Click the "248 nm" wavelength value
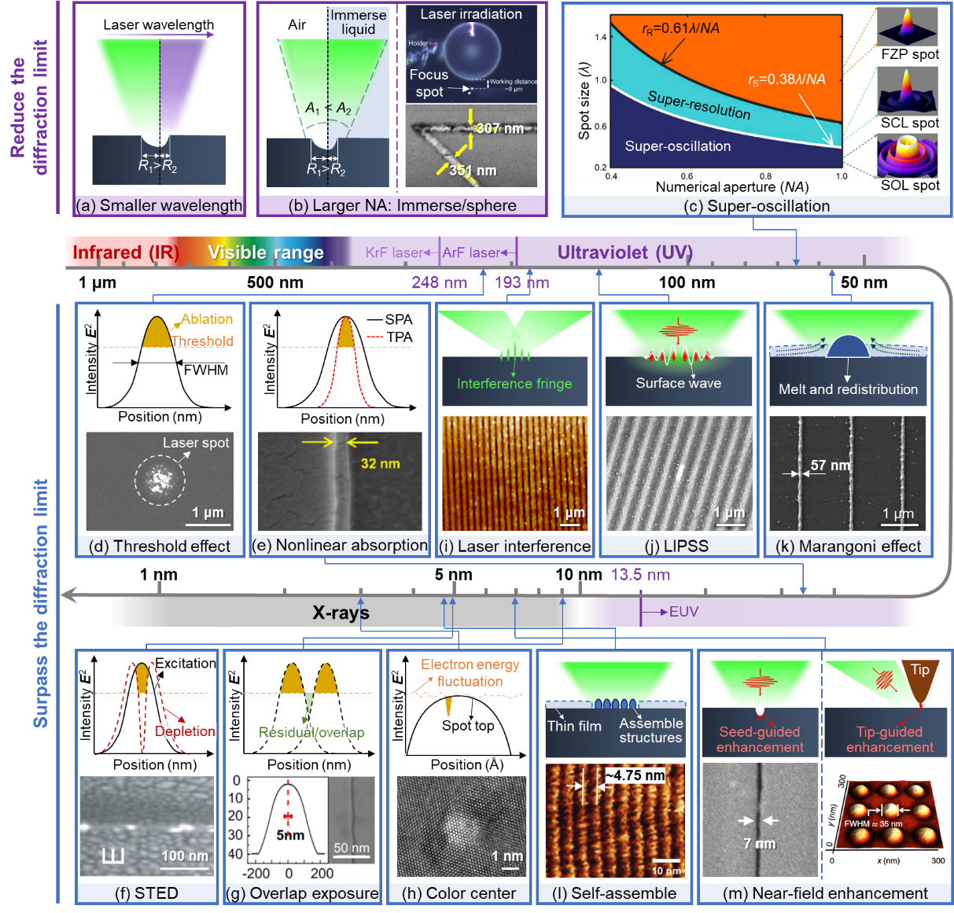The height and width of the screenshot is (913, 954). click(439, 282)
